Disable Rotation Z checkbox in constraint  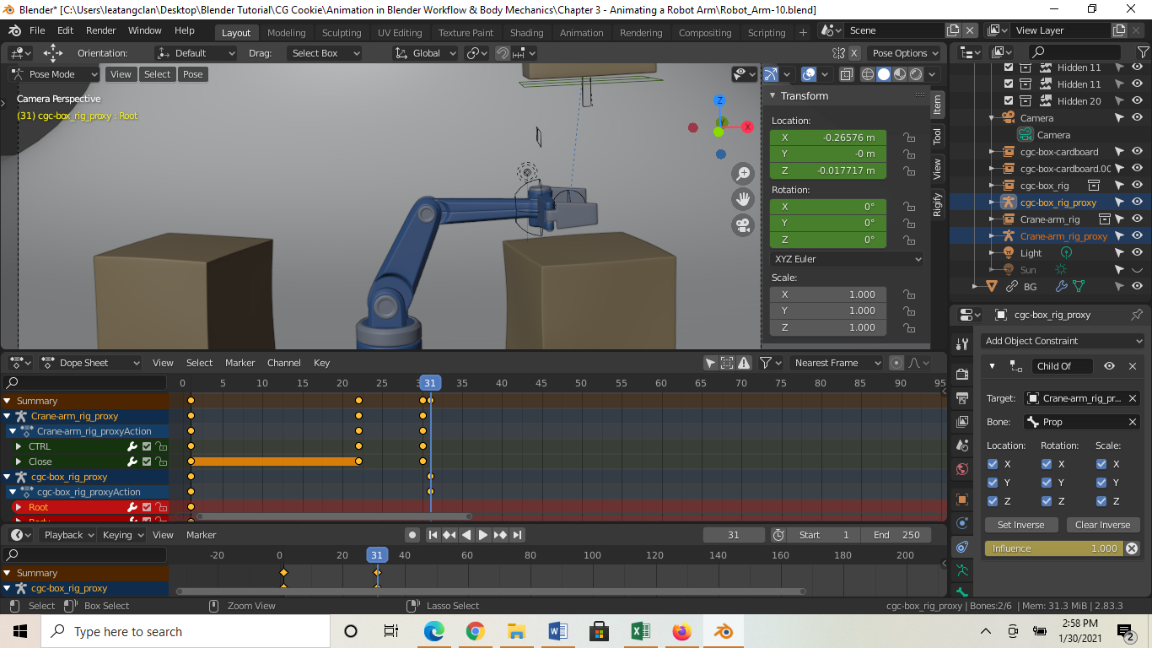[1047, 501]
